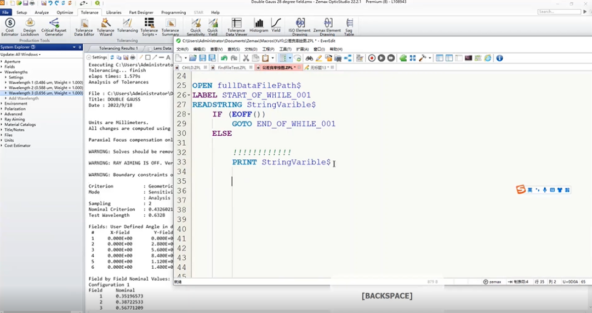This screenshot has width=592, height=313.
Task: Switch to the Optimize ribbon tab
Action: click(x=65, y=13)
